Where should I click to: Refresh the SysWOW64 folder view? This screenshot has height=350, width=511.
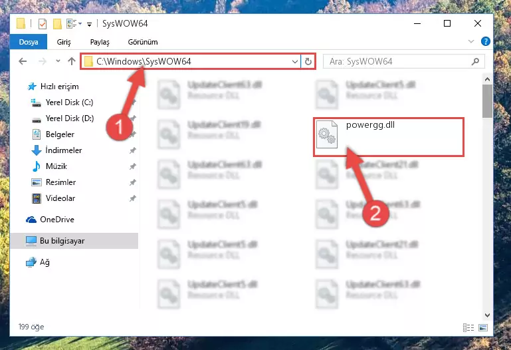click(x=308, y=61)
